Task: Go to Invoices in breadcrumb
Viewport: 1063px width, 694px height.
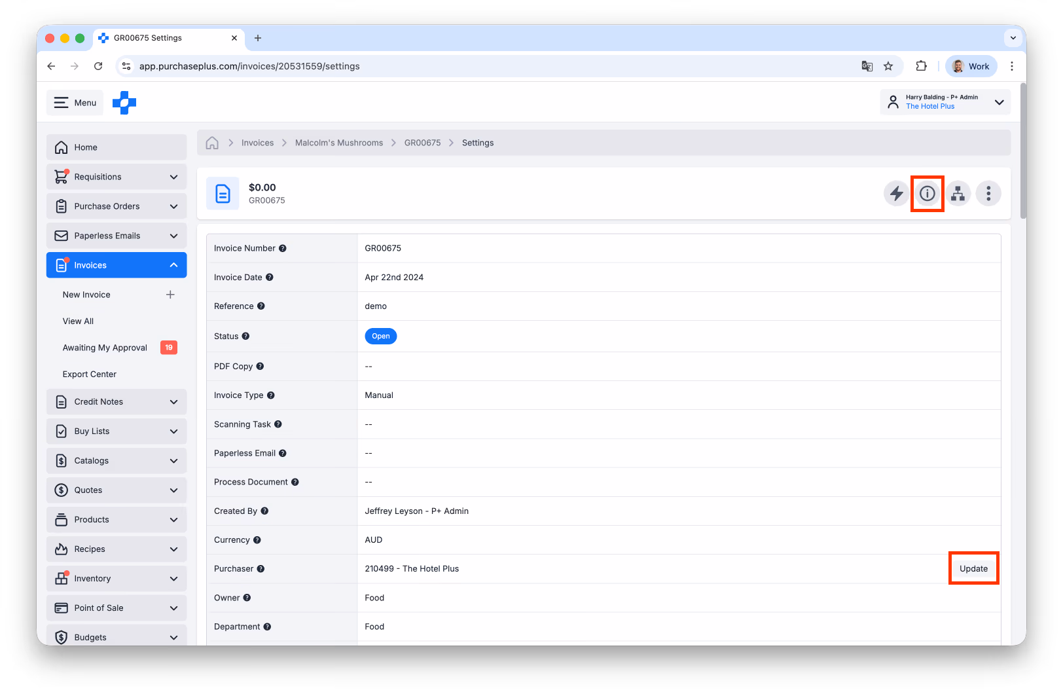Action: [257, 143]
